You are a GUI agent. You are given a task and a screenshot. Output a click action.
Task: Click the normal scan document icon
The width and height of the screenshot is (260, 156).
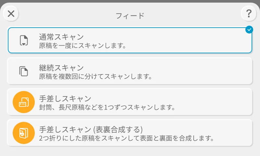tap(23, 40)
